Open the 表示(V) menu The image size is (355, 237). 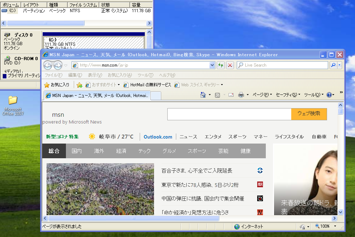tap(95, 75)
